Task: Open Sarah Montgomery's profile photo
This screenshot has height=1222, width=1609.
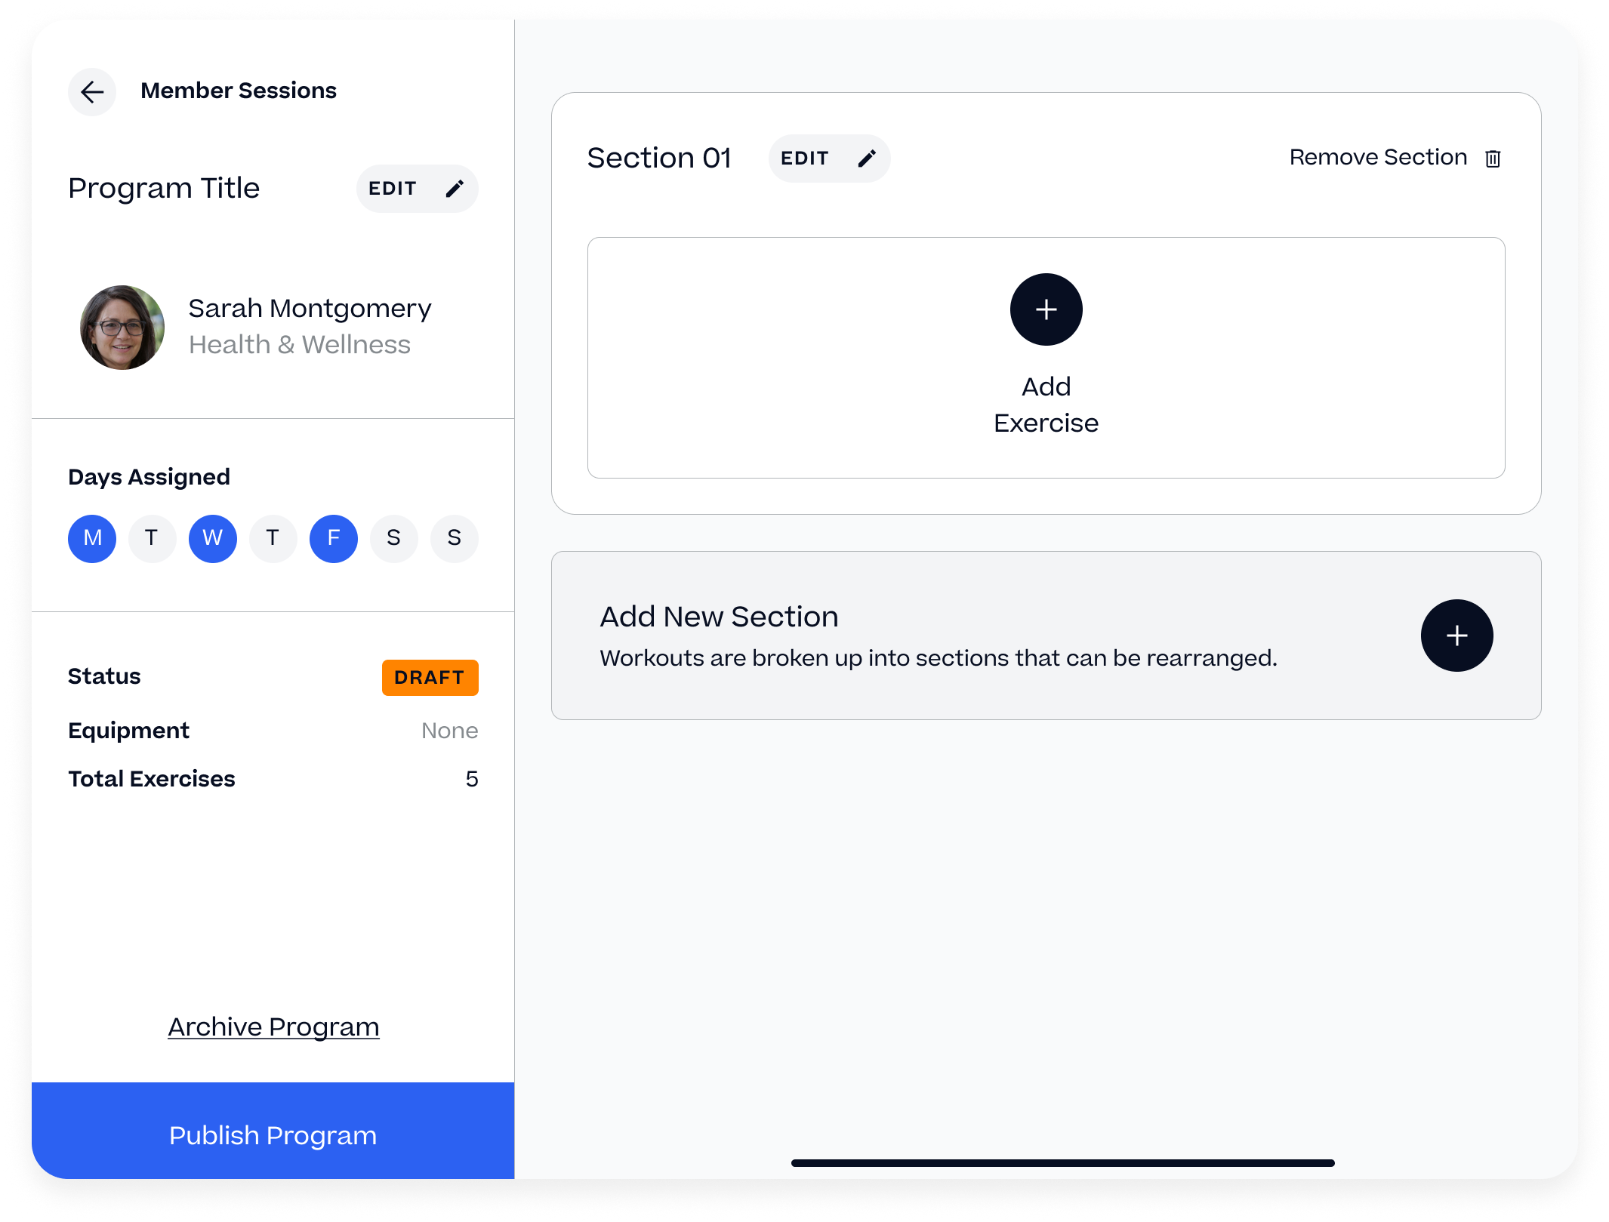Action: (x=122, y=328)
